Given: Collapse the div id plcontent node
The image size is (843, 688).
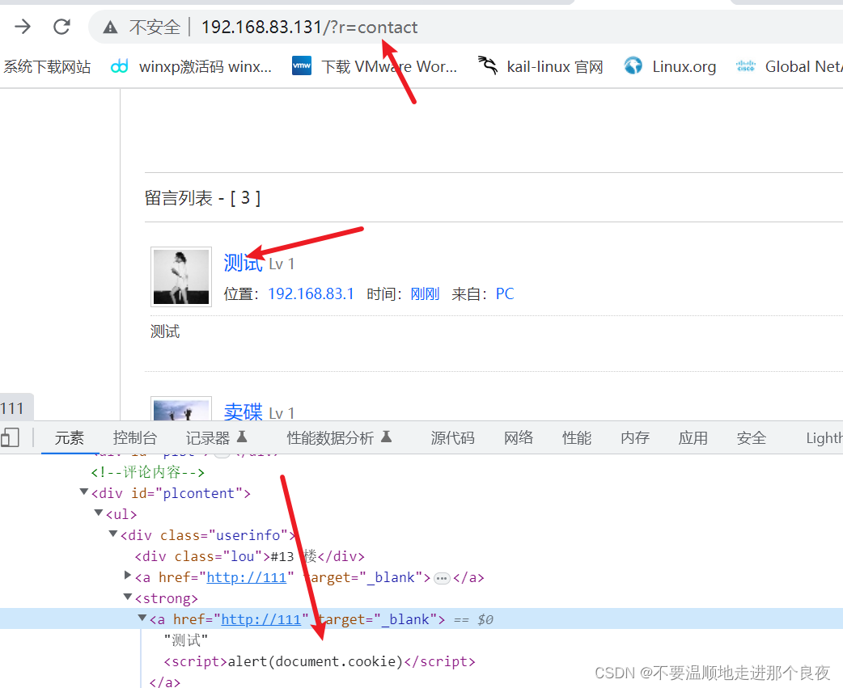Looking at the screenshot, I should [x=84, y=492].
